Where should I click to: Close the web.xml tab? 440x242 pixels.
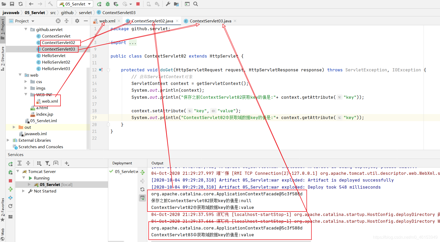119,21
